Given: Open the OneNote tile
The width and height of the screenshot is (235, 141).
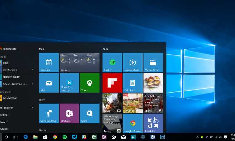Looking at the screenshot, I should click(69, 113).
